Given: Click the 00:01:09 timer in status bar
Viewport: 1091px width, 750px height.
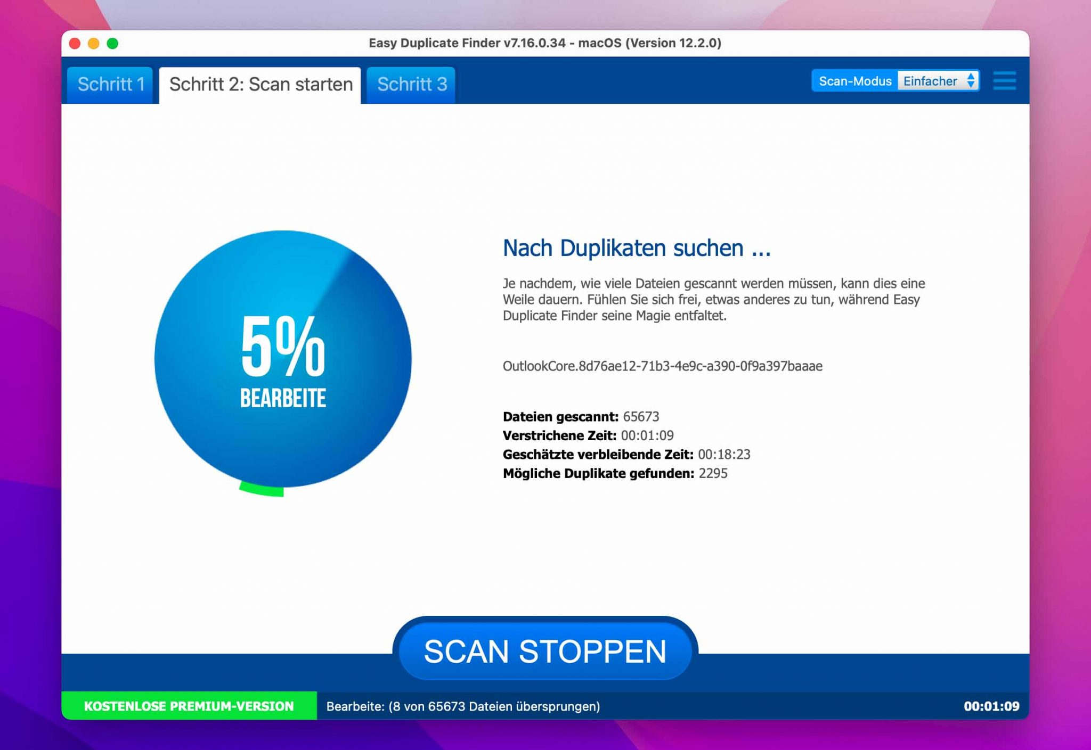Looking at the screenshot, I should 991,706.
